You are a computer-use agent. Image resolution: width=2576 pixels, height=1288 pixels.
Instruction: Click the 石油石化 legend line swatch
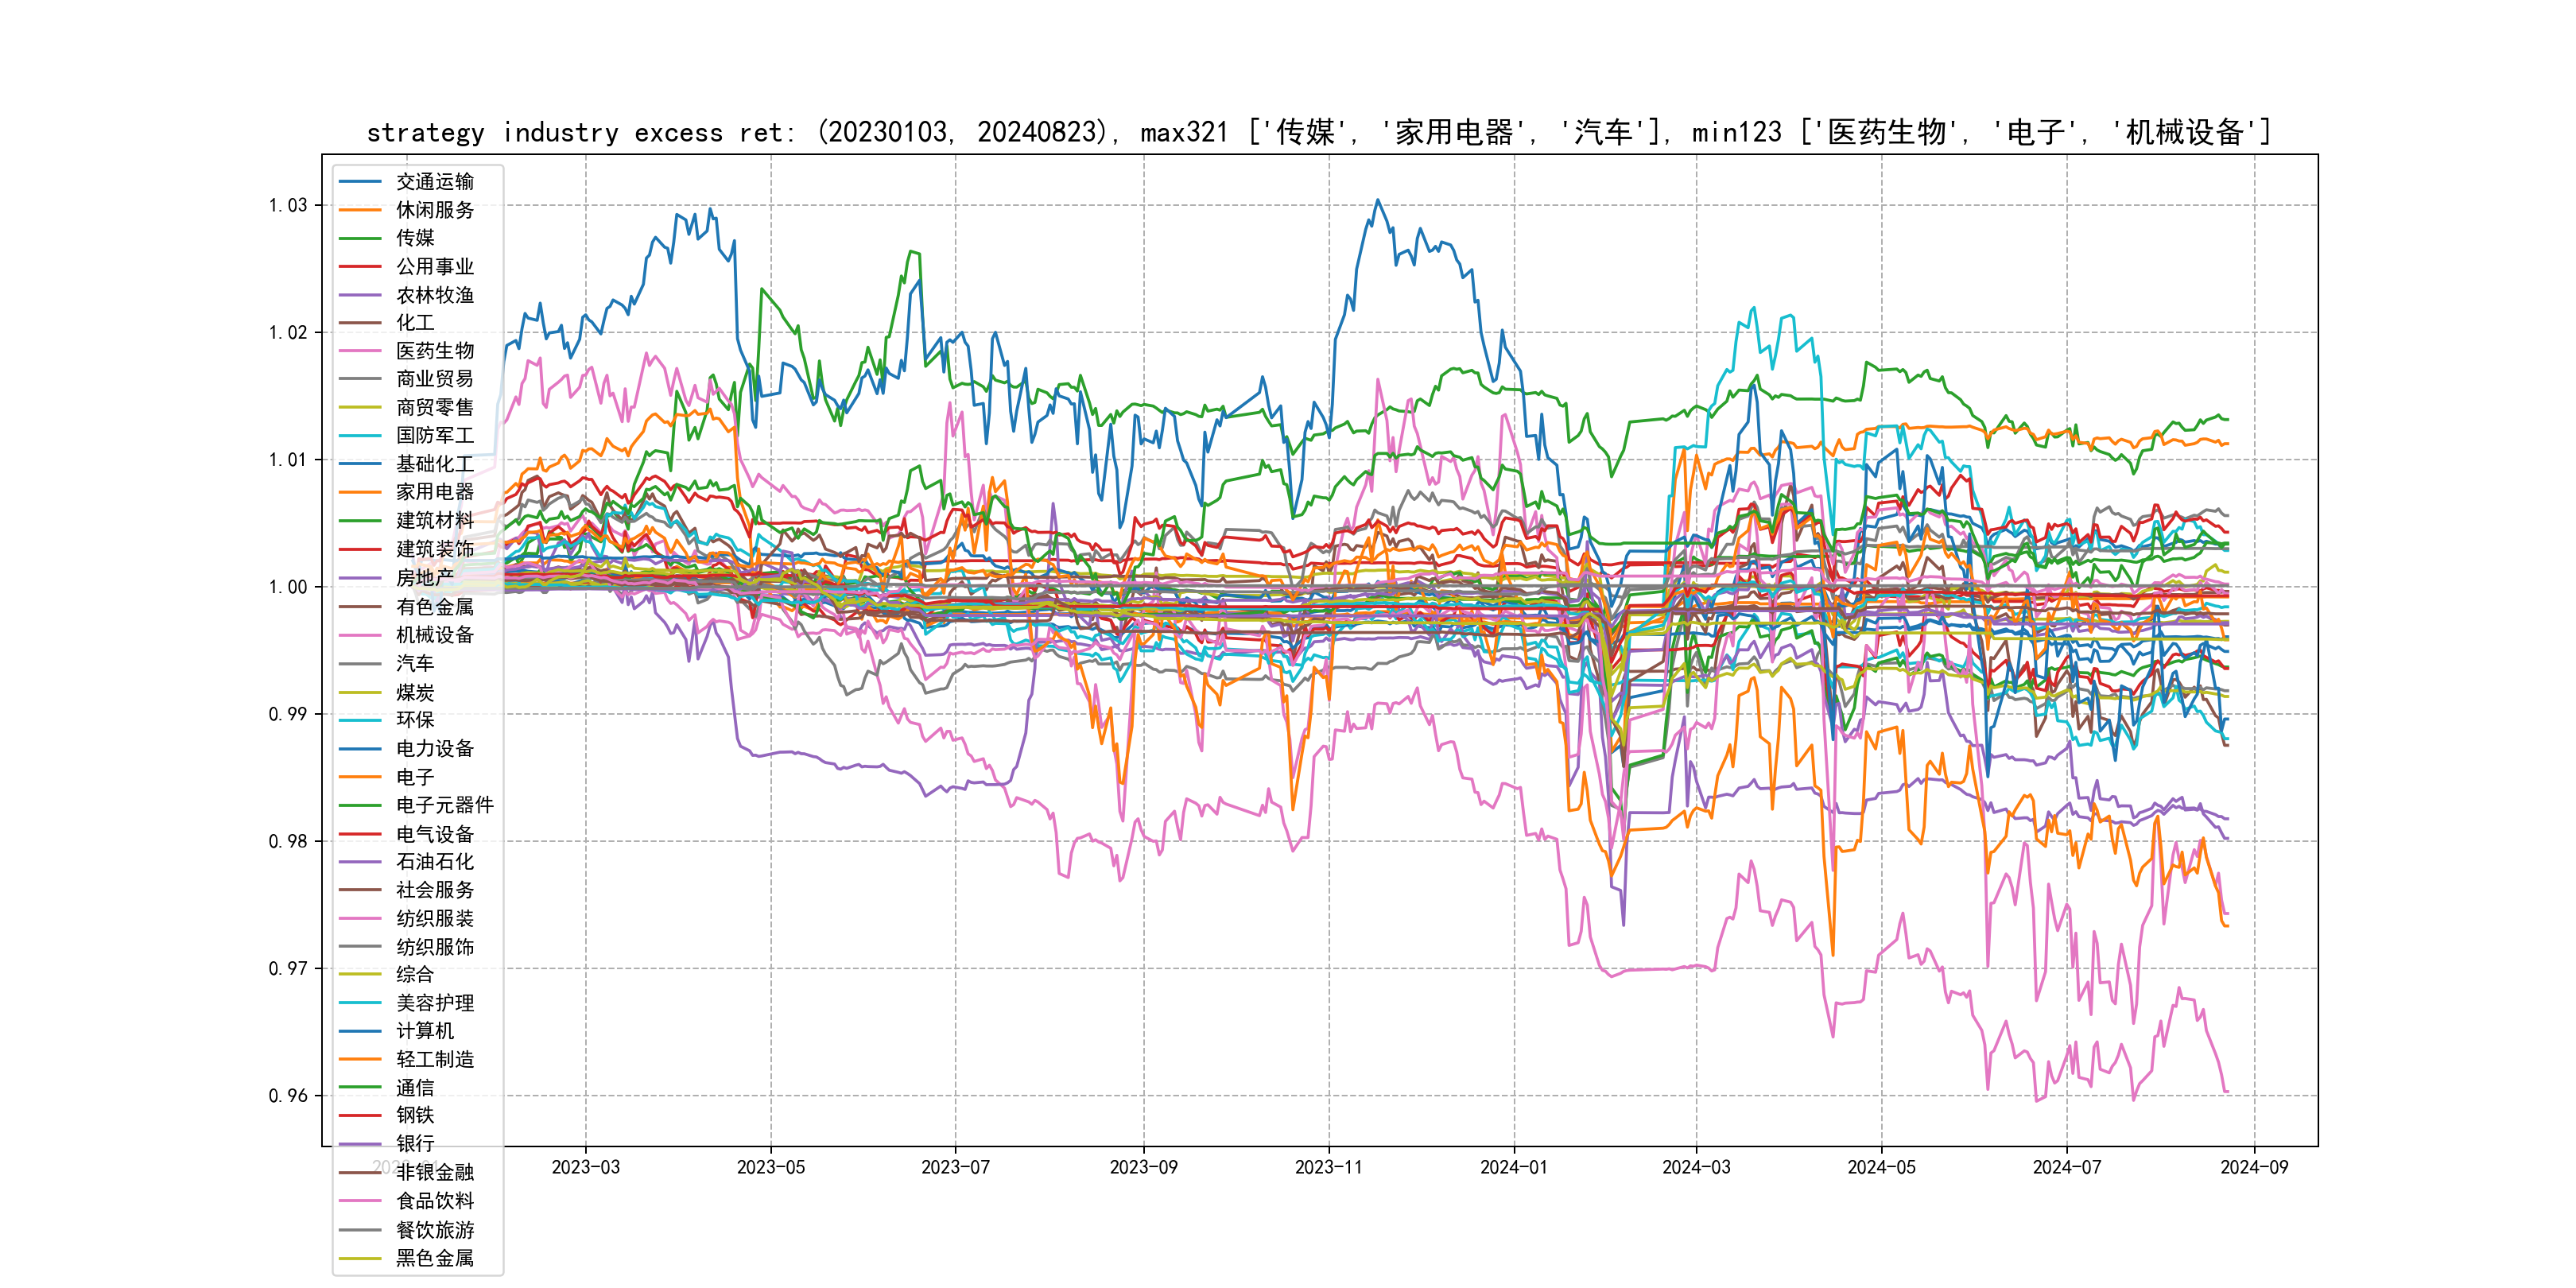(360, 862)
